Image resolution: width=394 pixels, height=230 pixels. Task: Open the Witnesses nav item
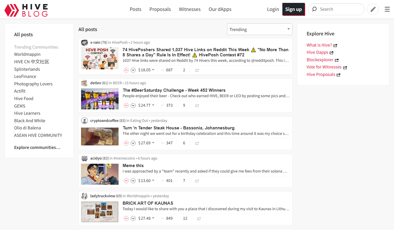coord(190,9)
